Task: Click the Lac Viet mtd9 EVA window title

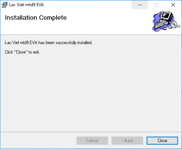Action: pos(26,5)
